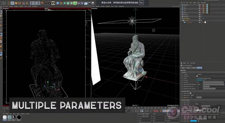This screenshot has width=225, height=123.
Task: Open the left viewport Cameras menu
Action: [x=11, y=6]
